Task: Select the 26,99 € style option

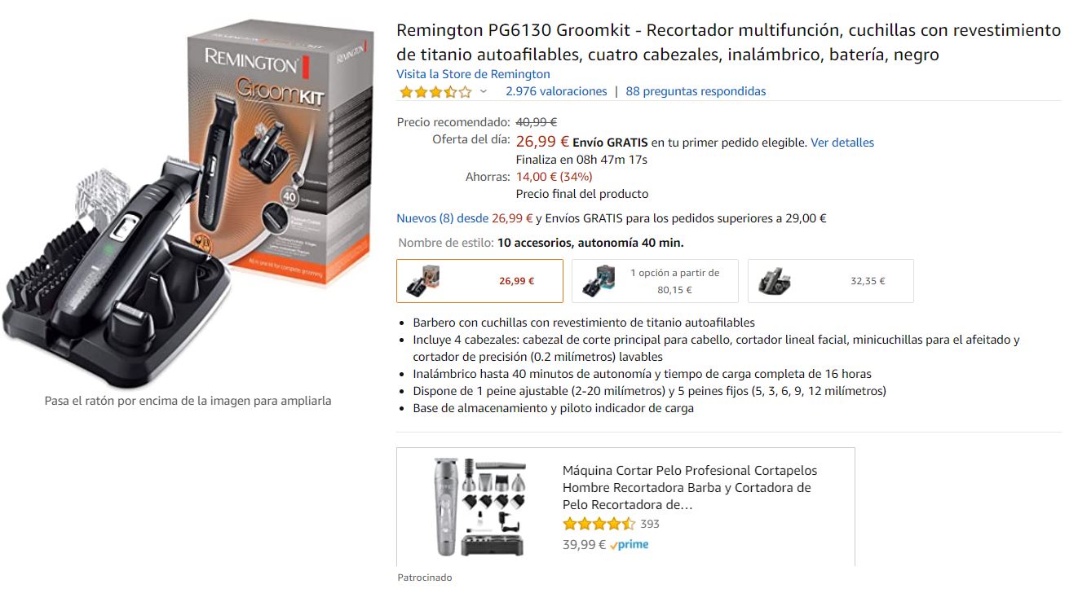Action: [479, 281]
